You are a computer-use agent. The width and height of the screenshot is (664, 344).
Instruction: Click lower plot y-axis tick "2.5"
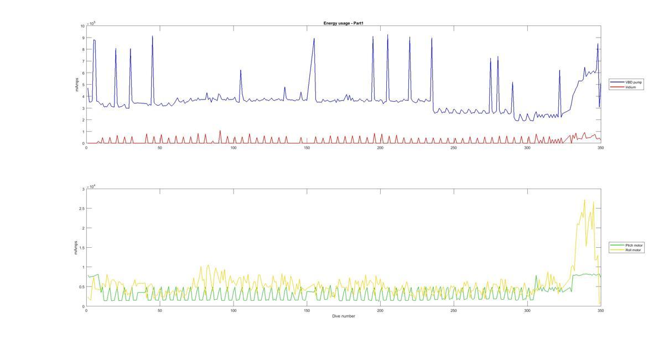(x=82, y=209)
